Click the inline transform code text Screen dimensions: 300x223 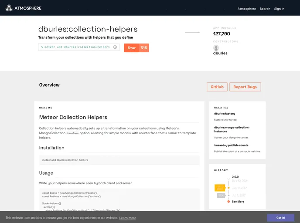tap(72, 133)
